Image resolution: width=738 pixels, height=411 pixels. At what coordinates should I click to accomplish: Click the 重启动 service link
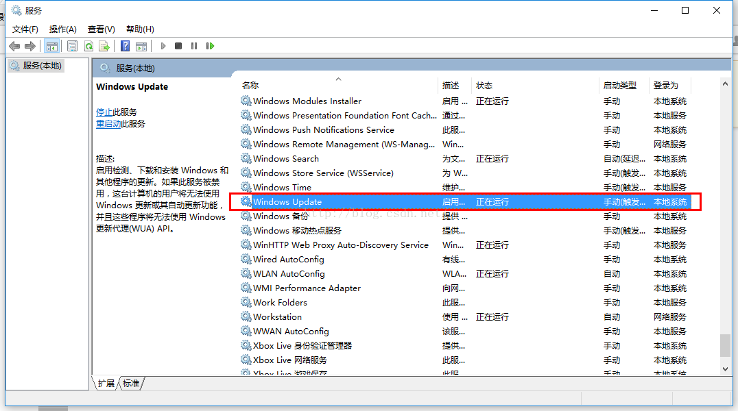pos(108,124)
